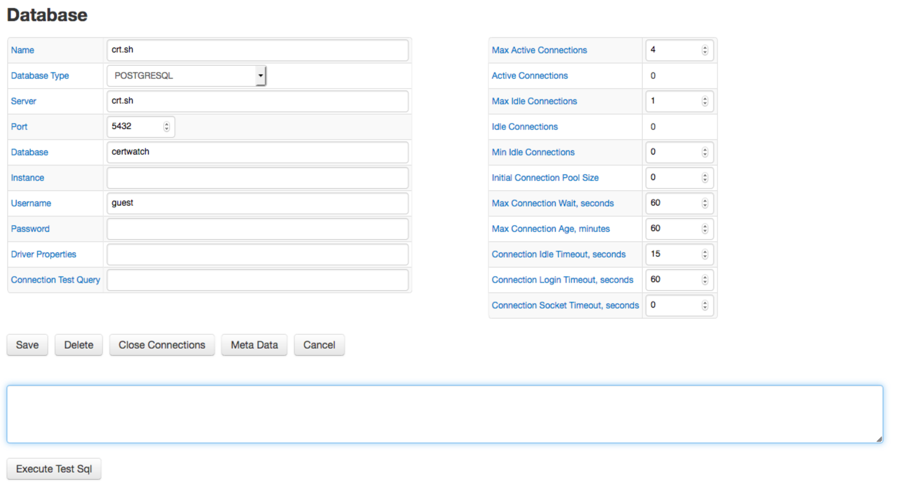Click the Server label

(23, 101)
